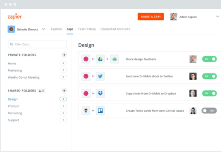The height and width of the screenshot is (152, 221).
Task: Turn on Create Trello cards from GitHub issues
Action: (209, 111)
